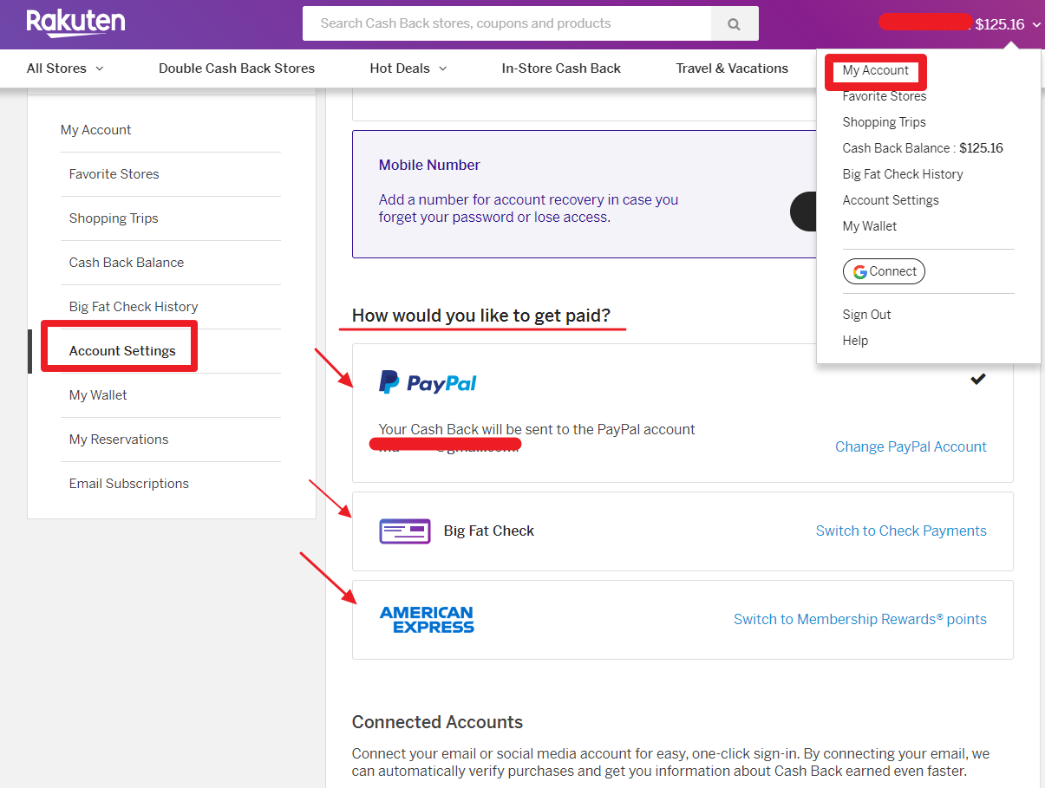
Task: Click Change PayPal Account link
Action: coord(911,446)
